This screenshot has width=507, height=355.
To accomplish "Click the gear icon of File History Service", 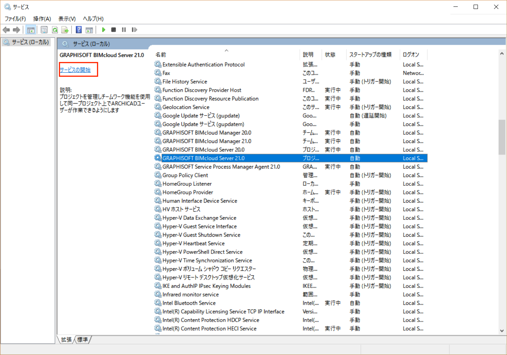I will click(158, 81).
